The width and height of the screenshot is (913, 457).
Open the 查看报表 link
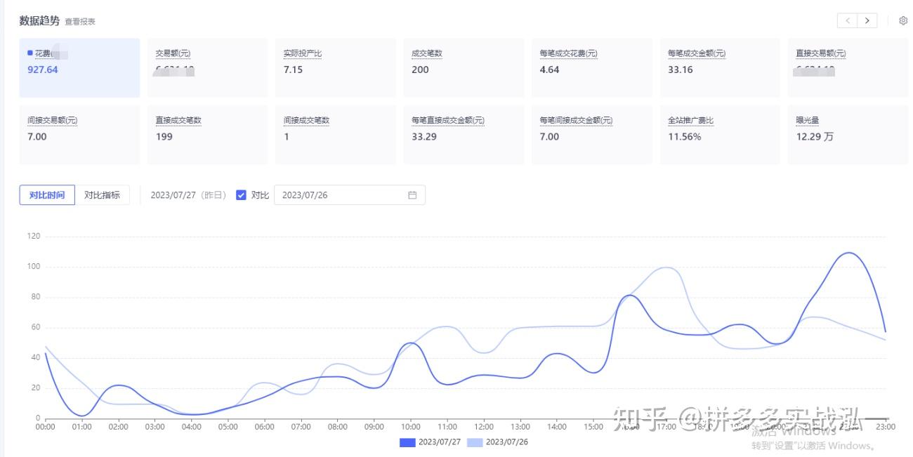click(80, 22)
